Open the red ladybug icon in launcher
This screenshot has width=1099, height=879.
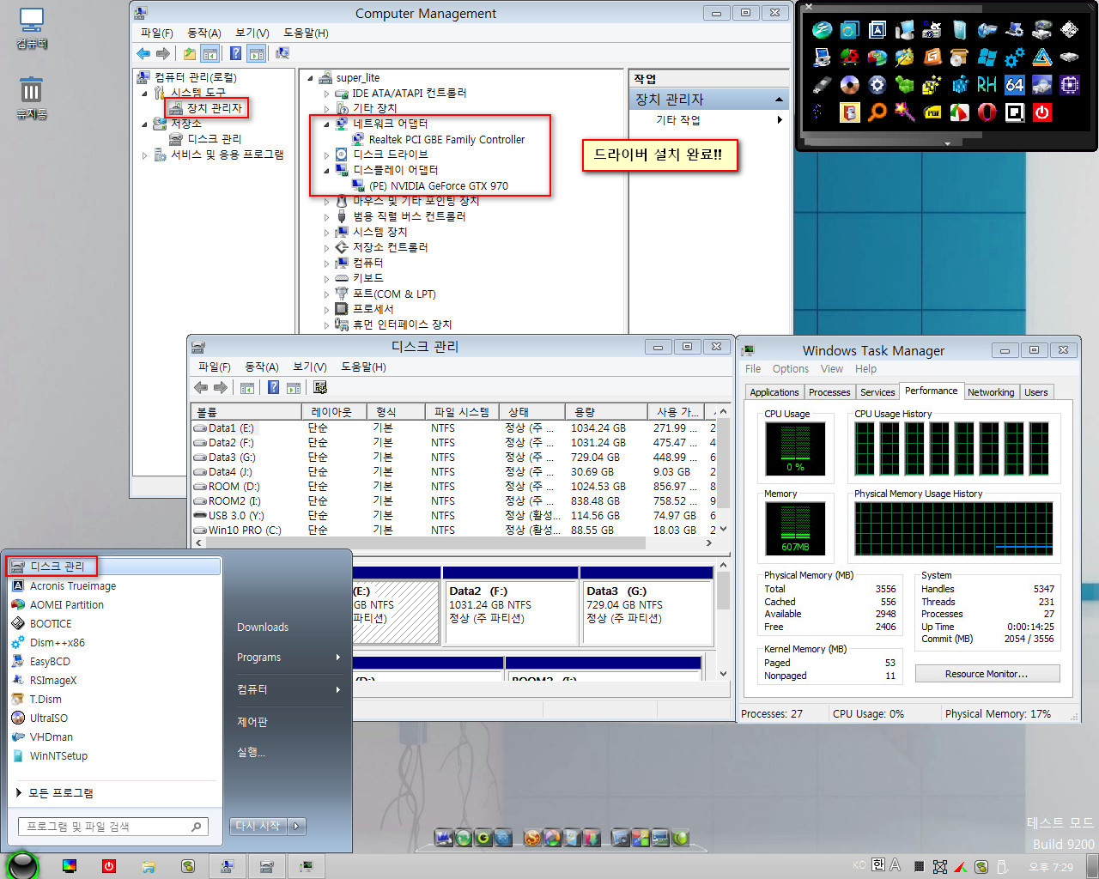point(849,58)
